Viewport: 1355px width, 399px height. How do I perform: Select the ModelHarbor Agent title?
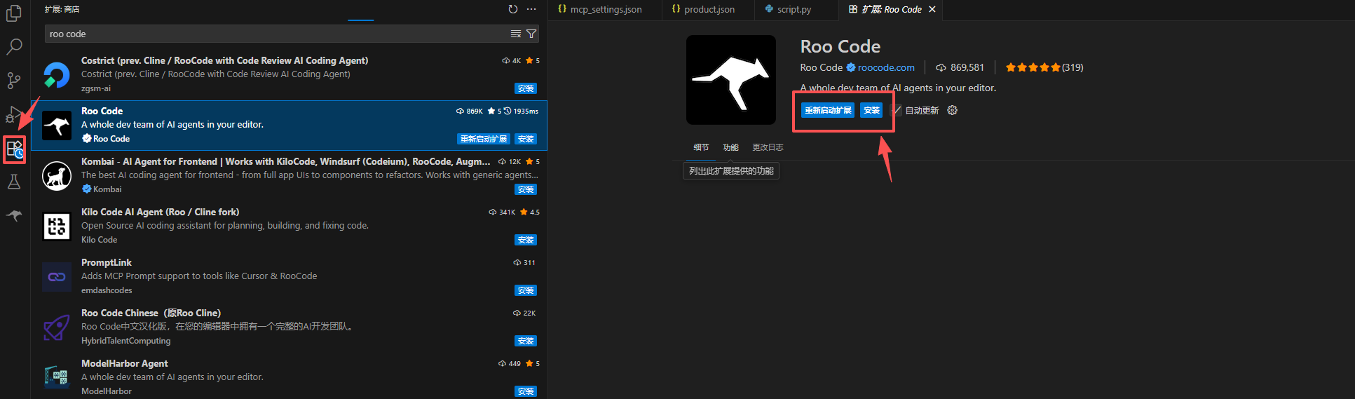125,363
